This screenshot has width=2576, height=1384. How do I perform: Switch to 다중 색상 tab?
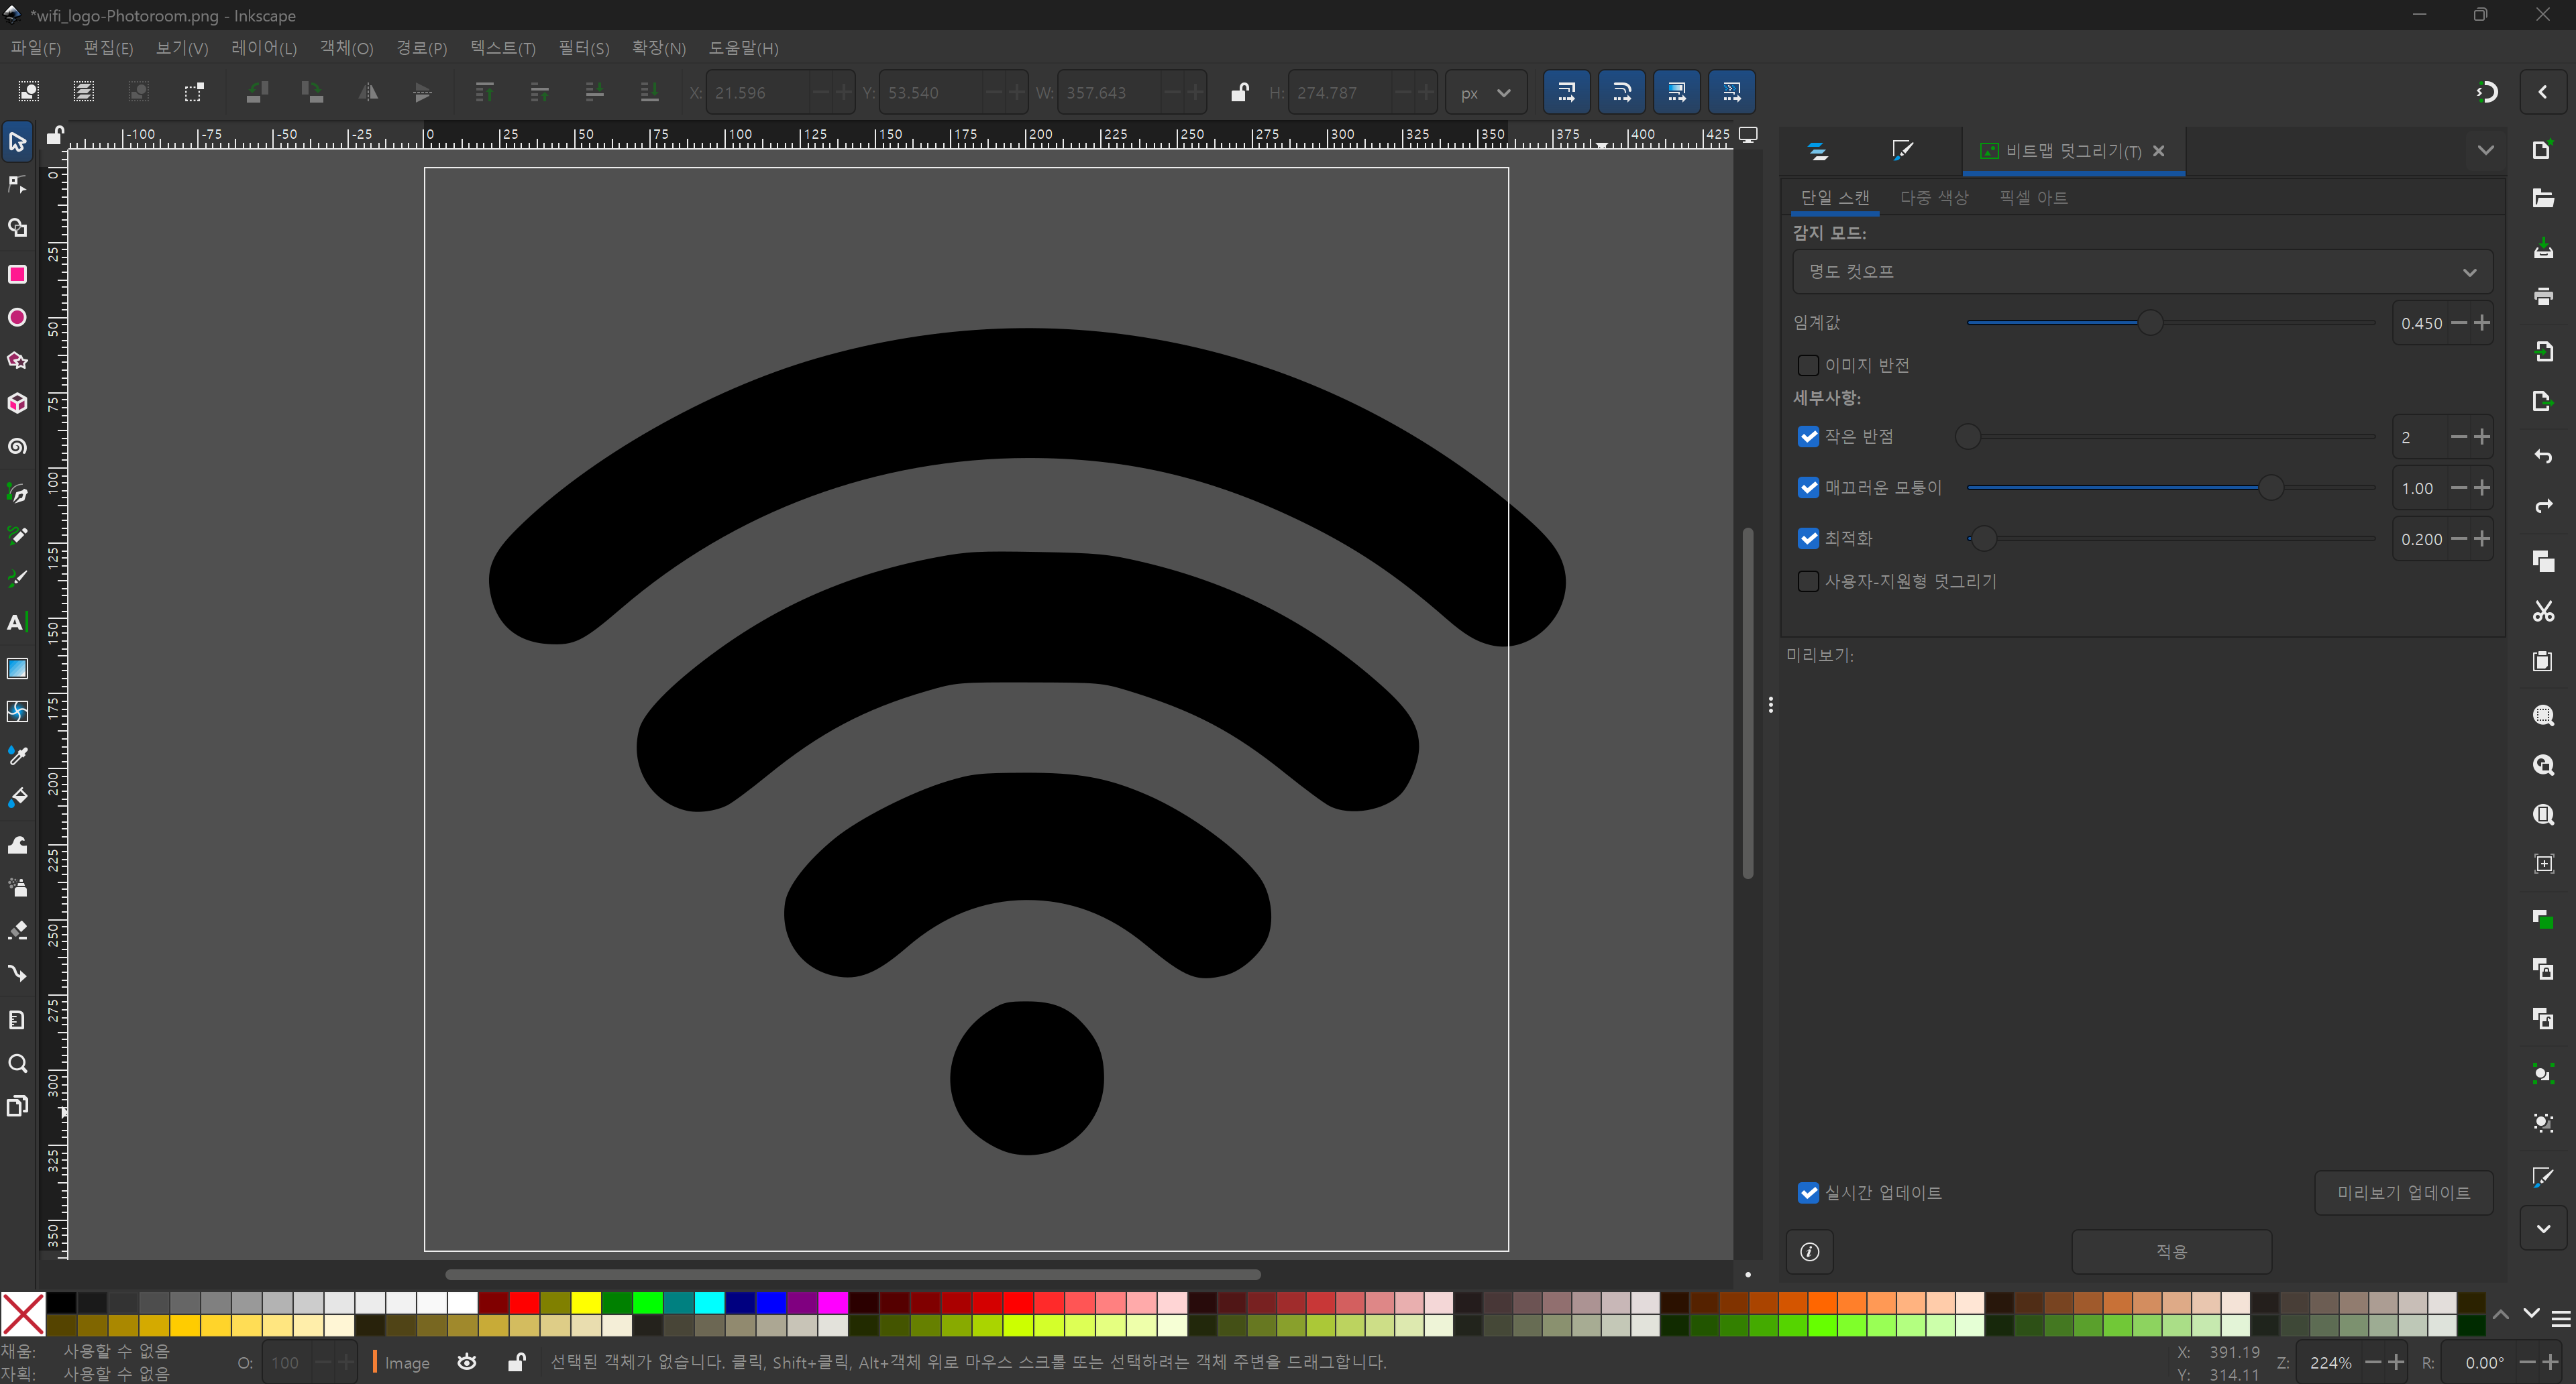[x=1933, y=198]
